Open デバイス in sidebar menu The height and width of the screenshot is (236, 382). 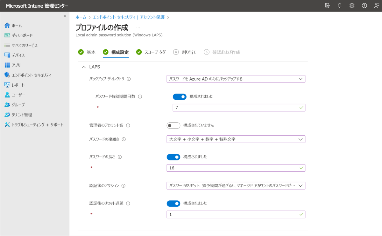pyautogui.click(x=18, y=55)
